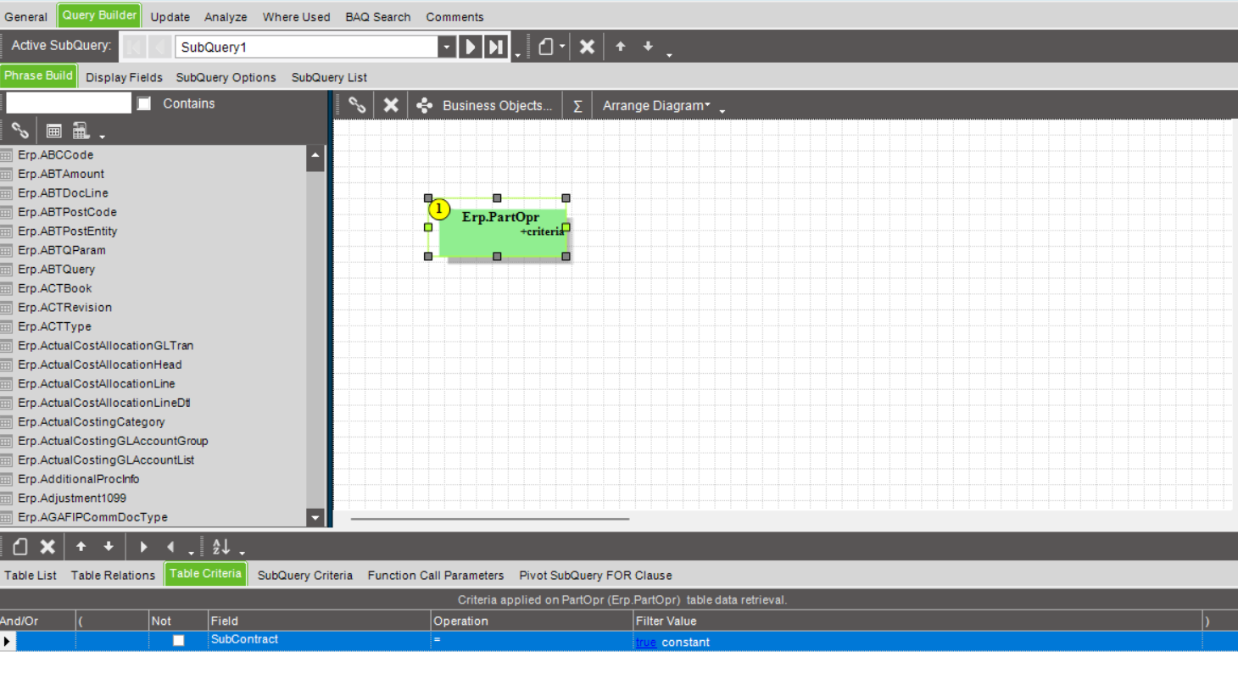Open SubQuery List tab
The height and width of the screenshot is (685, 1238).
[329, 77]
